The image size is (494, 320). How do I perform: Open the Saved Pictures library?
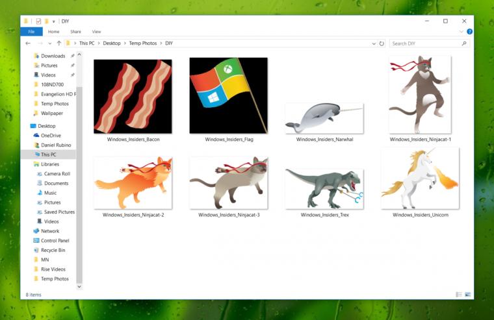pos(59,212)
